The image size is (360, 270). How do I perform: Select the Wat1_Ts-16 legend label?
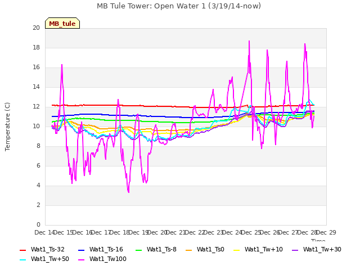coord(106,250)
